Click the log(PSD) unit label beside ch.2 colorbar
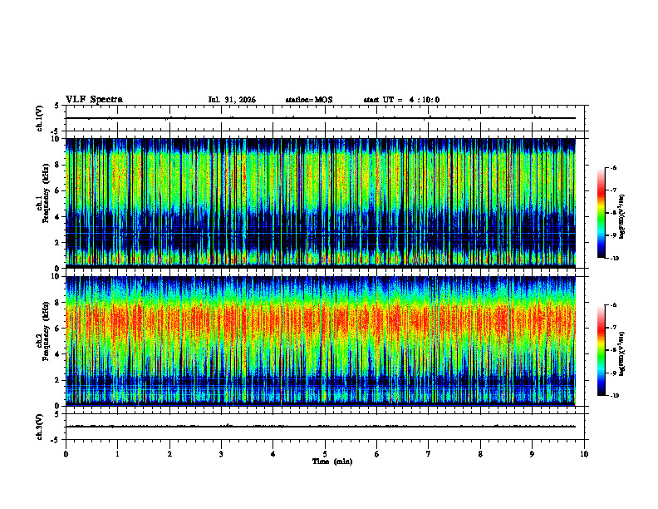Screen dimensions: 658x509 point(622,354)
